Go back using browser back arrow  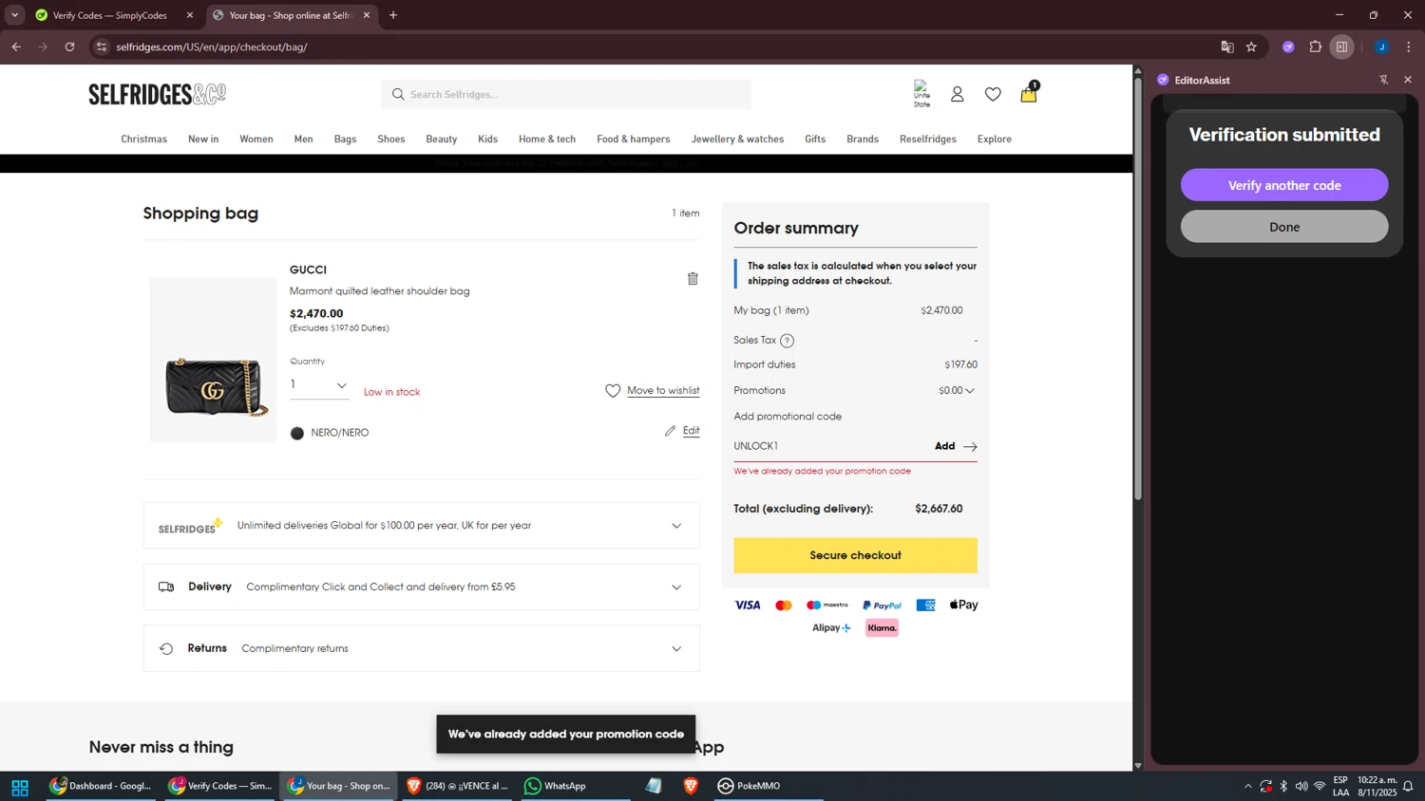point(16,47)
